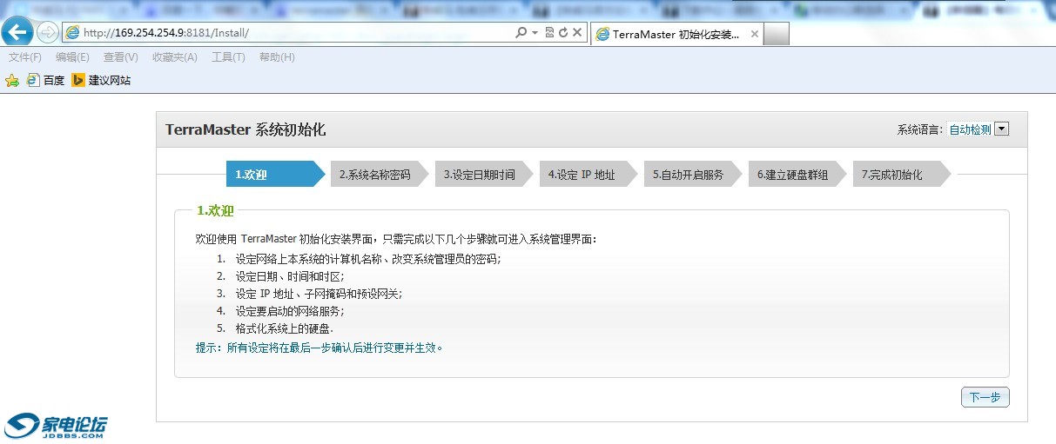The image size is (1056, 444).
Task: Open the 帮助(H) menu
Action: pos(277,57)
